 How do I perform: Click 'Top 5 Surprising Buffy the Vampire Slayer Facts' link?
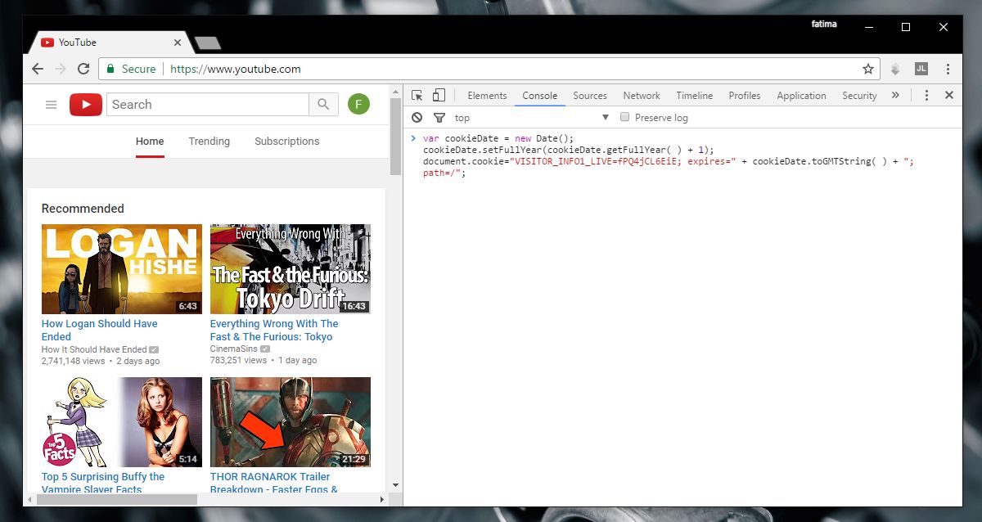click(x=103, y=483)
